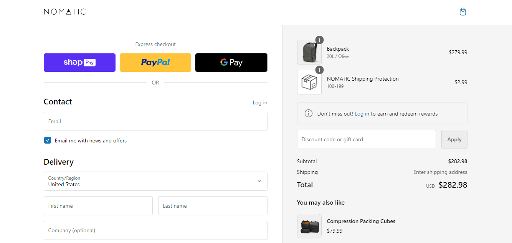Focus the First name field
512x243 pixels.
click(98, 206)
